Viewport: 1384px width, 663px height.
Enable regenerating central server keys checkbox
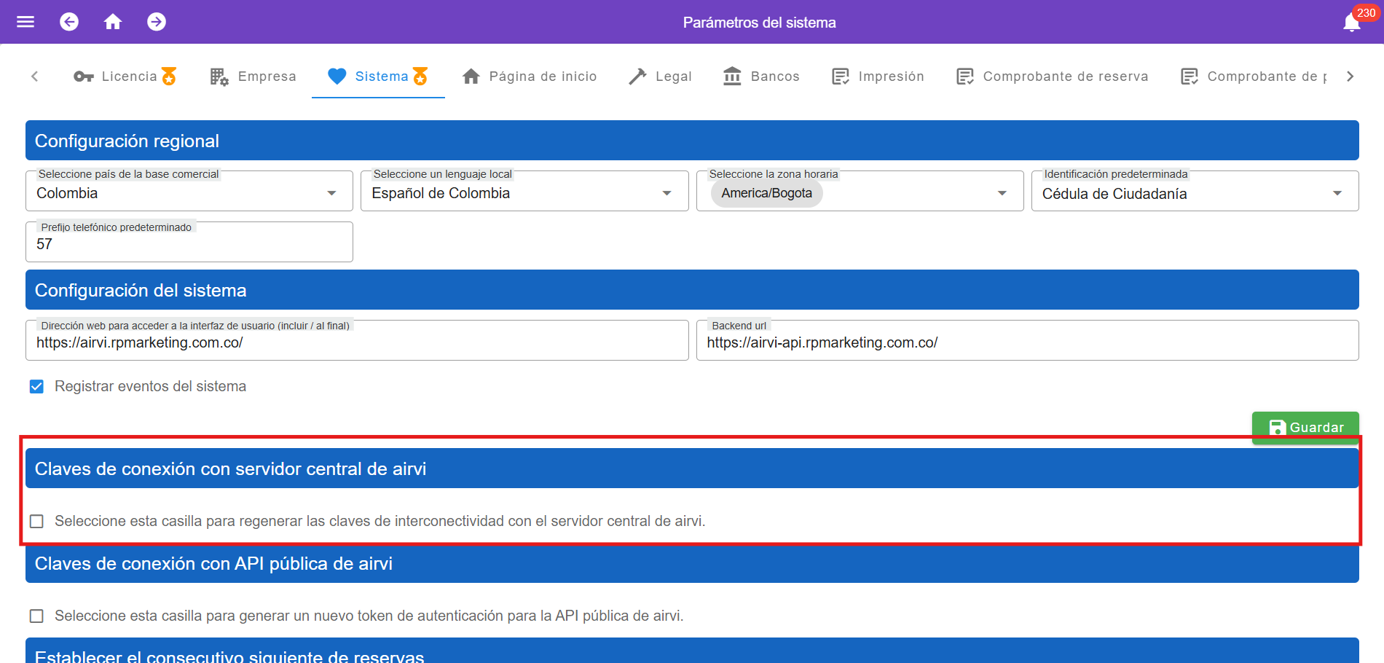pyautogui.click(x=36, y=521)
